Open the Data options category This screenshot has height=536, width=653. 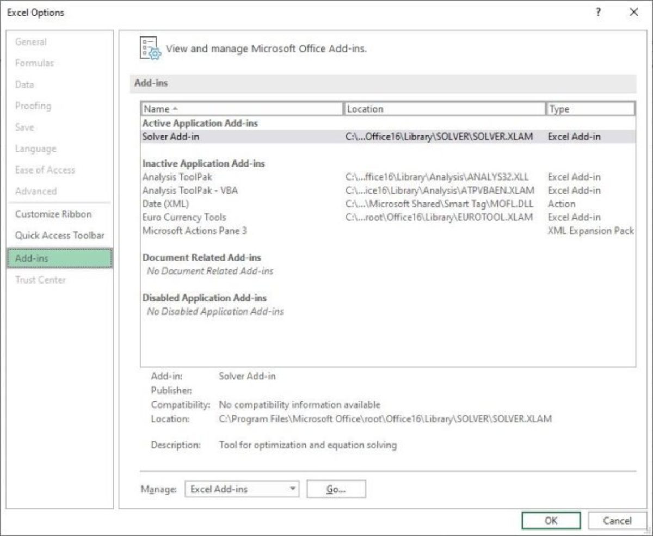coord(24,84)
